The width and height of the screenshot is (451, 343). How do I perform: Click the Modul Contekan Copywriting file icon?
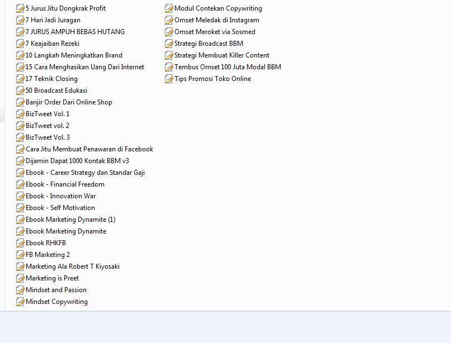(169, 8)
